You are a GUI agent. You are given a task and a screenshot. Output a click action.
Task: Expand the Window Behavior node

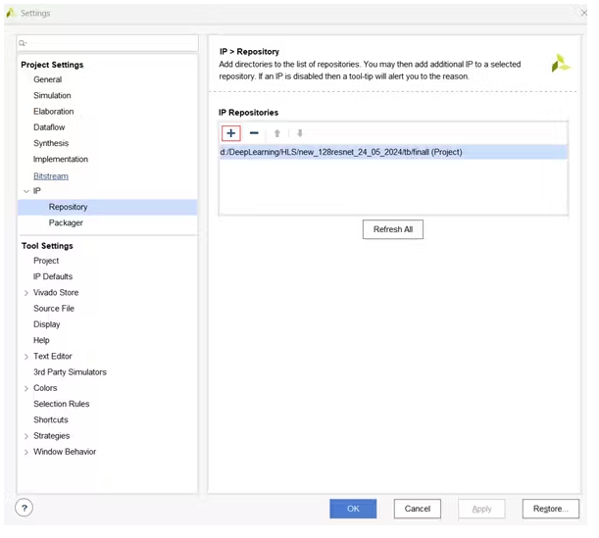[25, 452]
